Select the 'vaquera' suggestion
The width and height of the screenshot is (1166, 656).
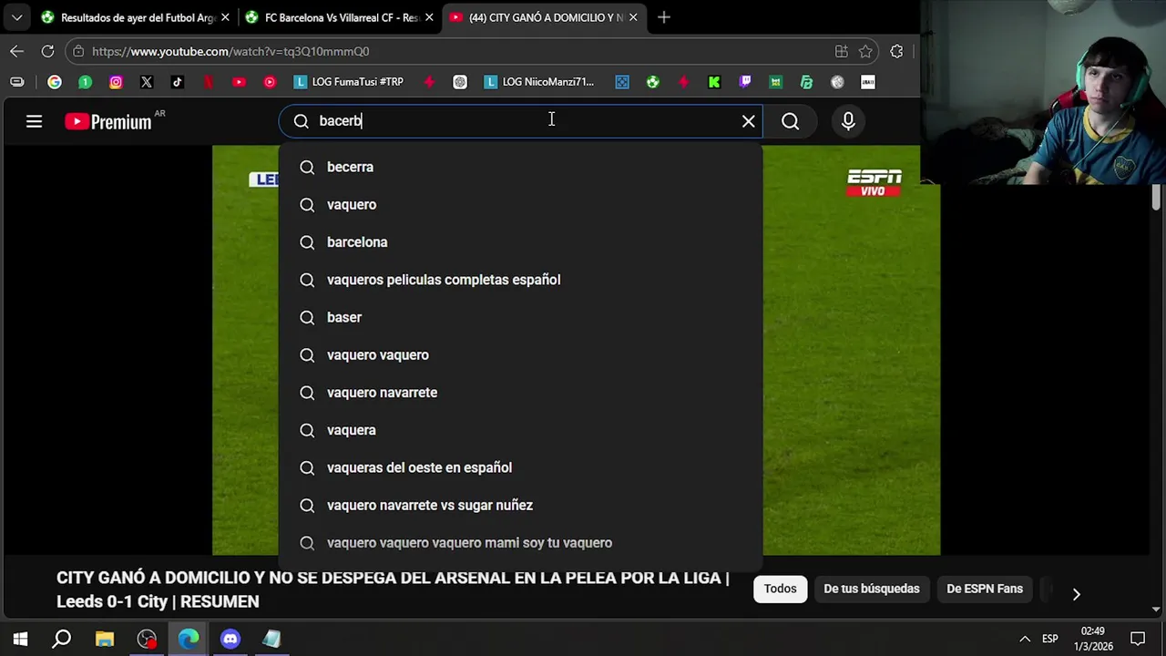pos(520,430)
